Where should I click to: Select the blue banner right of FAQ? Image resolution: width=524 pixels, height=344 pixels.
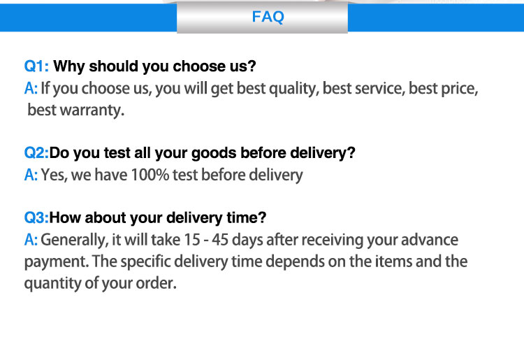tap(435, 17)
